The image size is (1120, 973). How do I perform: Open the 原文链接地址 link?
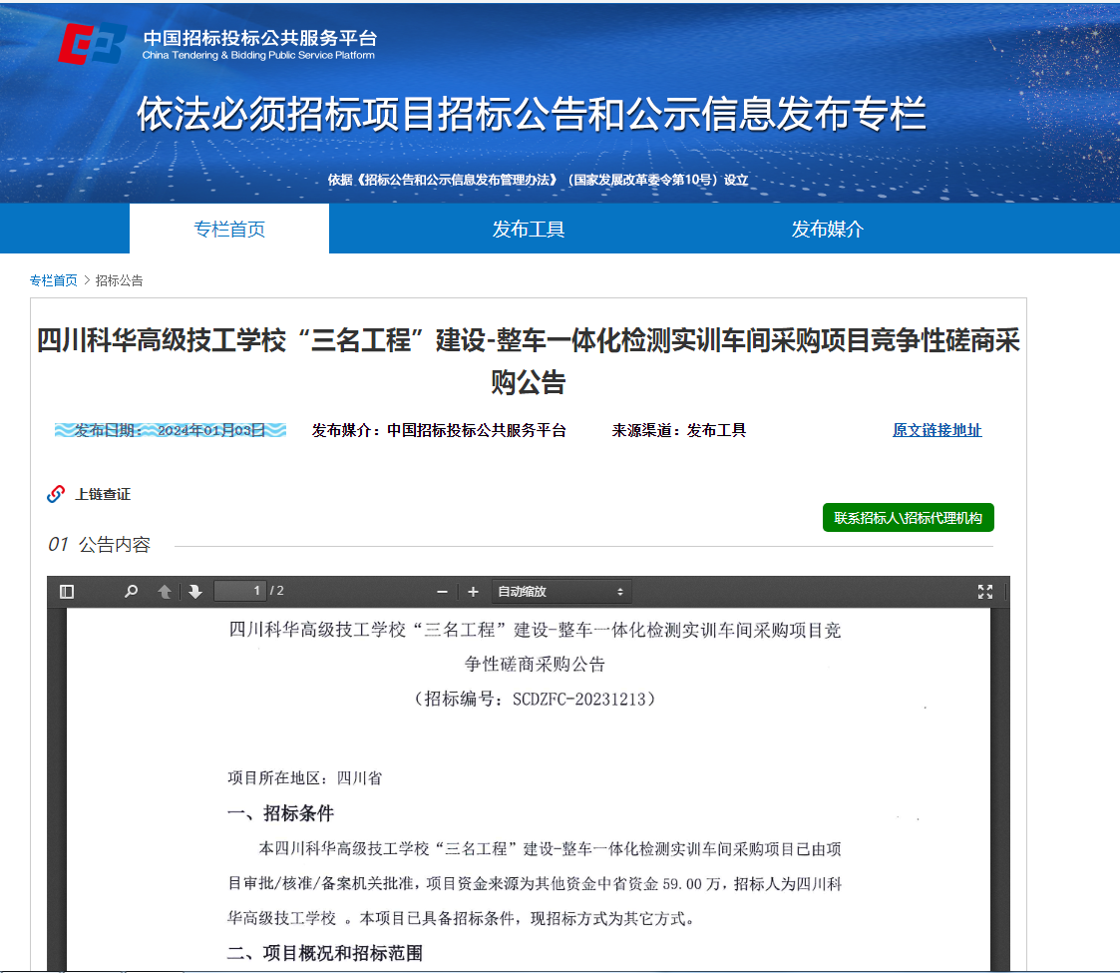tap(937, 430)
